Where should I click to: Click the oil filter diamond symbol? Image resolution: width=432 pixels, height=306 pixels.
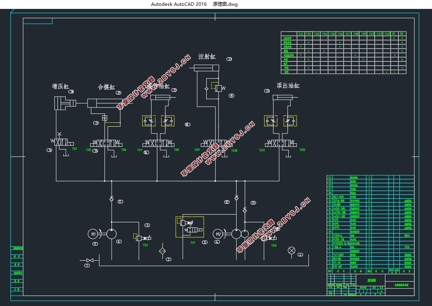pyautogui.click(x=162, y=251)
